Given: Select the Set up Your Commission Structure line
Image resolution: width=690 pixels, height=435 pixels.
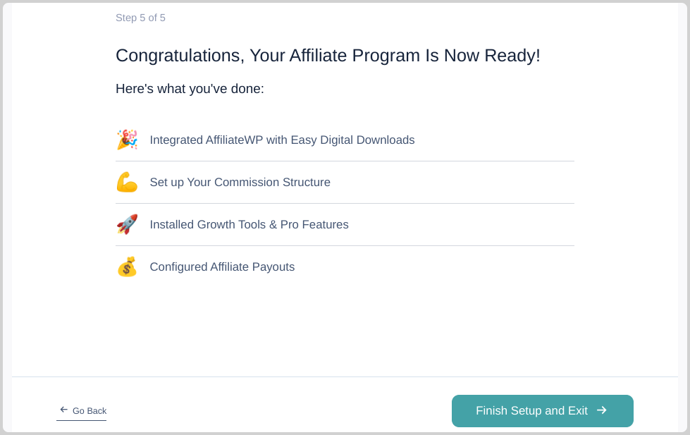Looking at the screenshot, I should point(345,183).
